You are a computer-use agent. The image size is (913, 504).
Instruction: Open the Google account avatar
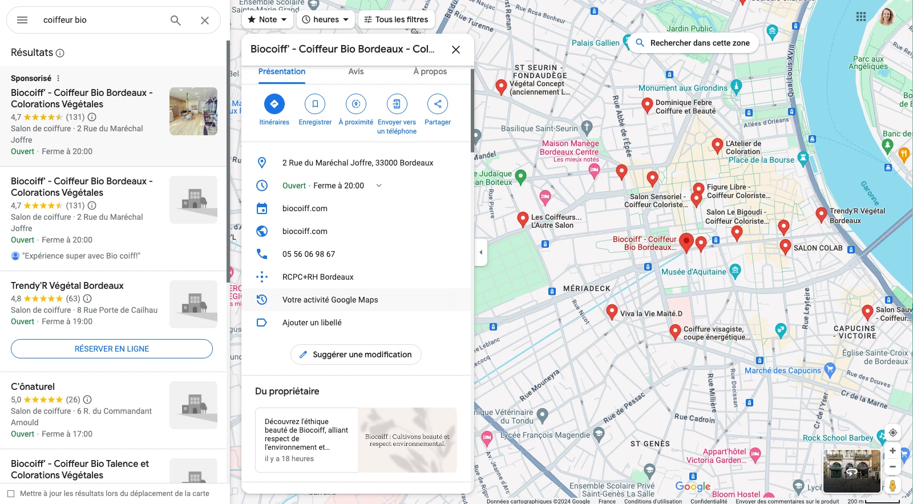coord(887,17)
